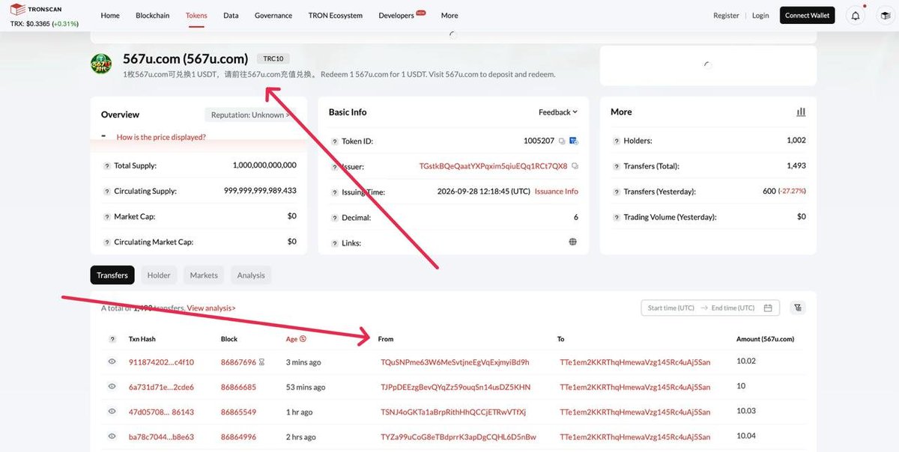Click the help icon beside Trading Volume (Yesterday)

click(x=617, y=217)
